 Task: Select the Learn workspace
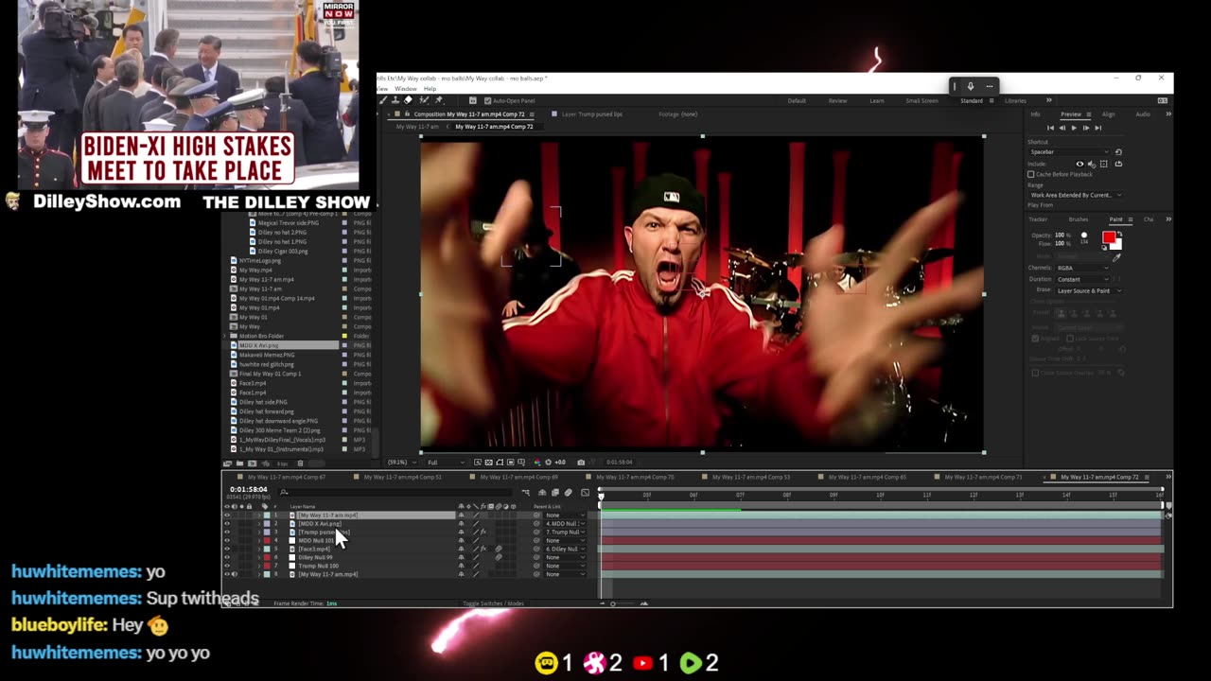(x=877, y=100)
